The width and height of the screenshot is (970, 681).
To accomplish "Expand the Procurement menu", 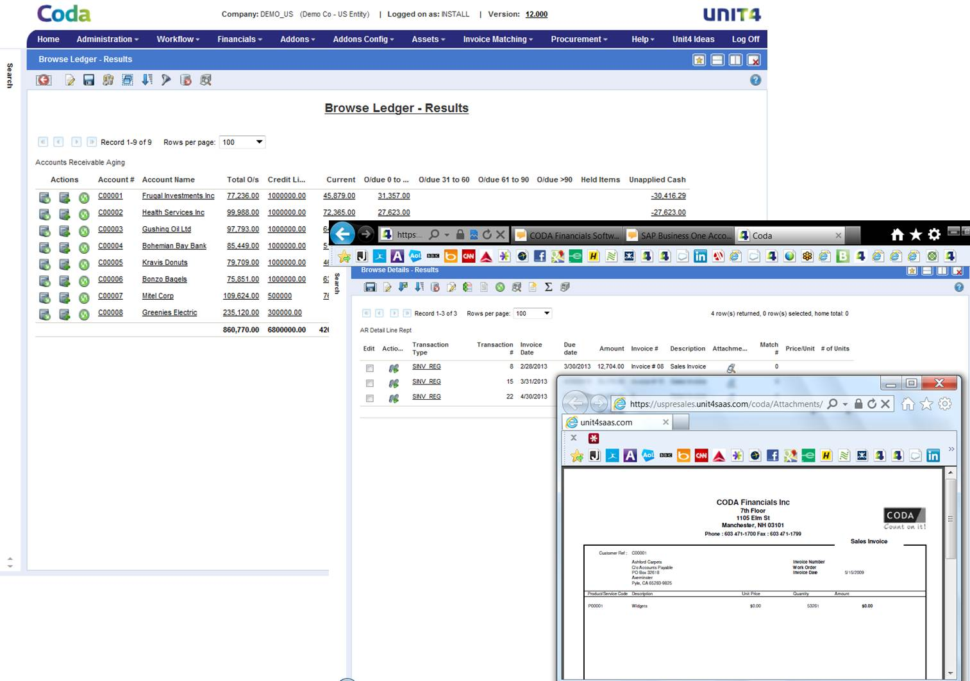I will [579, 39].
